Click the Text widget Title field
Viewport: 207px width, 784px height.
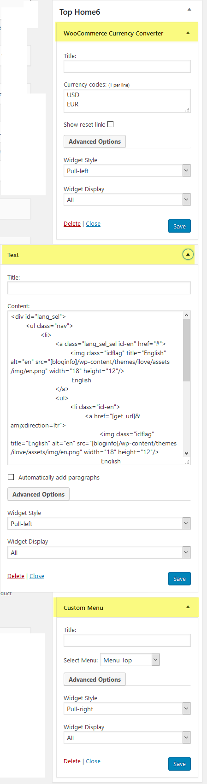(99, 288)
